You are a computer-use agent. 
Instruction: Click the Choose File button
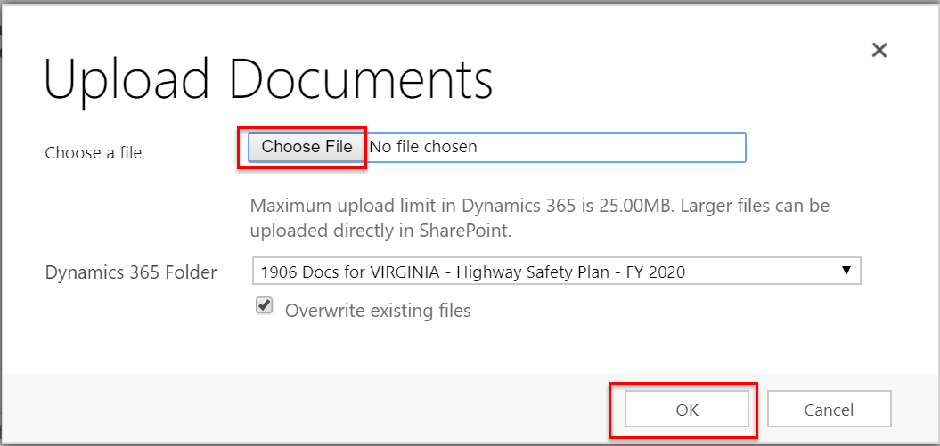(307, 147)
